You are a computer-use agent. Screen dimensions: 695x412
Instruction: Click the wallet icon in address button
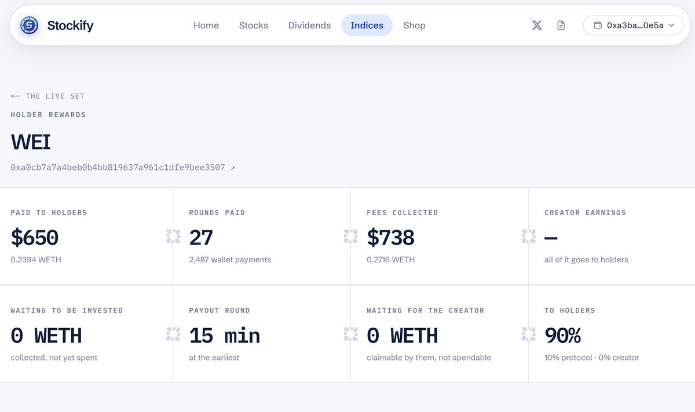[x=598, y=25]
